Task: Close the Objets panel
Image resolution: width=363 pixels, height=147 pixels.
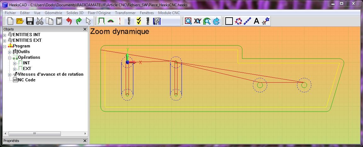Action: (x=85, y=29)
